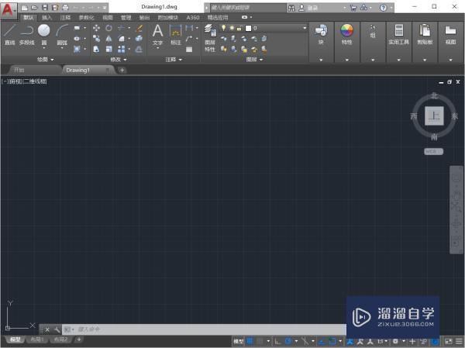Click the Offset tool icon
Image resolution: width=465 pixels, height=348 pixels.
(x=139, y=49)
